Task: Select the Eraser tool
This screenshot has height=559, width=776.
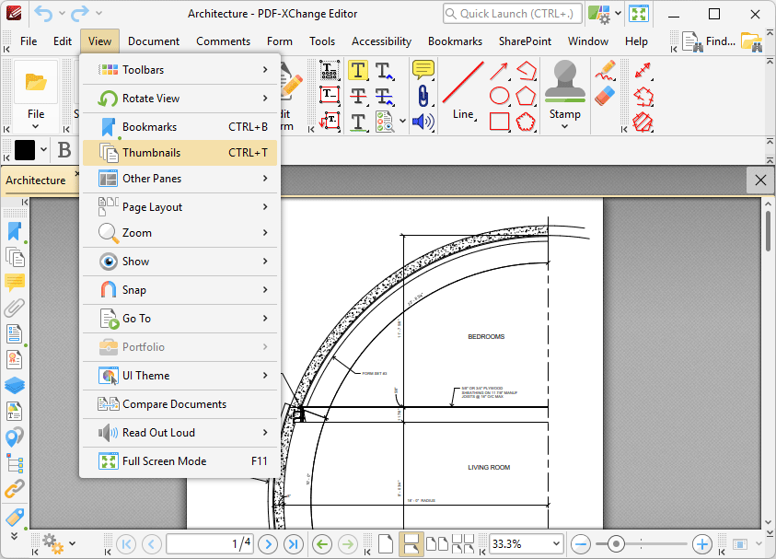Action: pos(605,96)
